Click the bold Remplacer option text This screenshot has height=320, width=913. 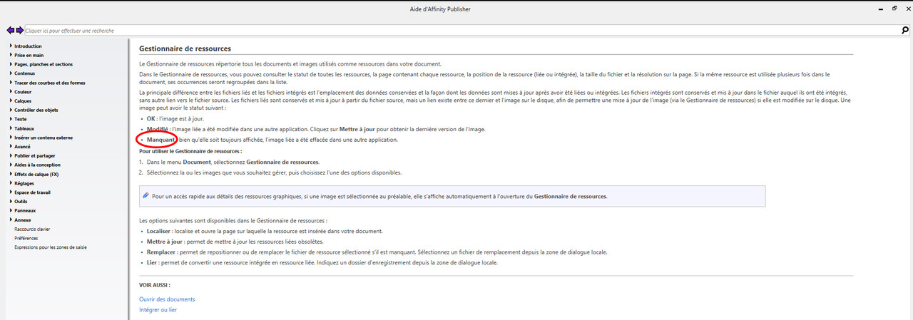click(160, 252)
